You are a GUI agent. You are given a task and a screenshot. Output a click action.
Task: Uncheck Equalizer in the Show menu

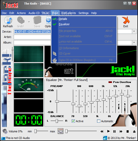pos(84,24)
